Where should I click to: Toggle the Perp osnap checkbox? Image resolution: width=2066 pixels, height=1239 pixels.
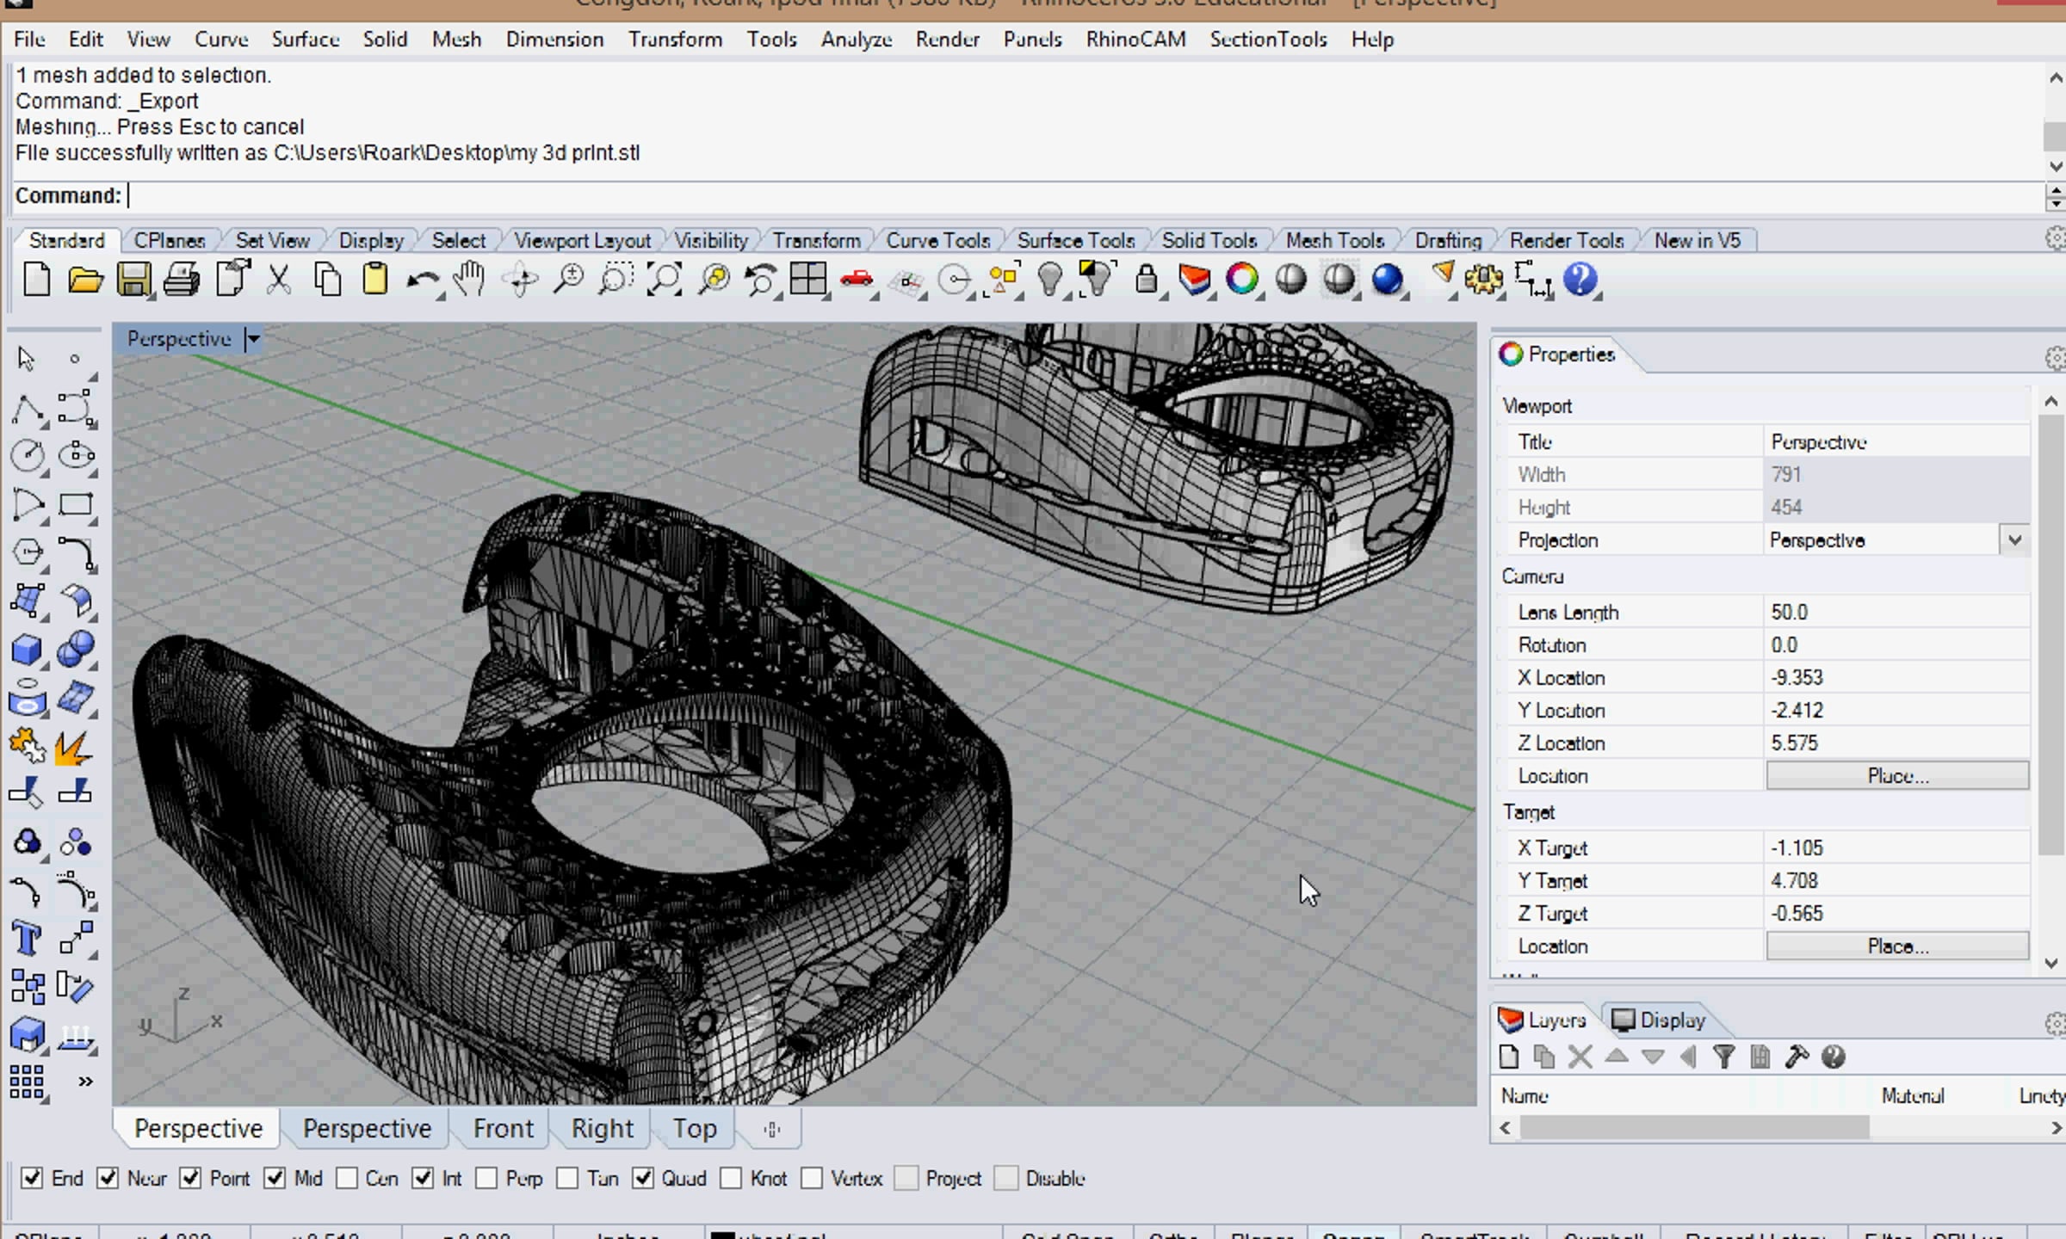(486, 1178)
